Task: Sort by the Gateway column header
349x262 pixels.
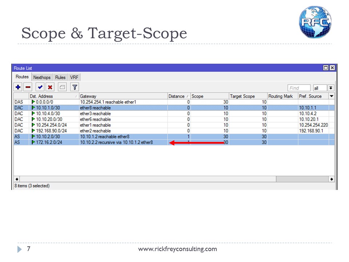Action: click(123, 96)
